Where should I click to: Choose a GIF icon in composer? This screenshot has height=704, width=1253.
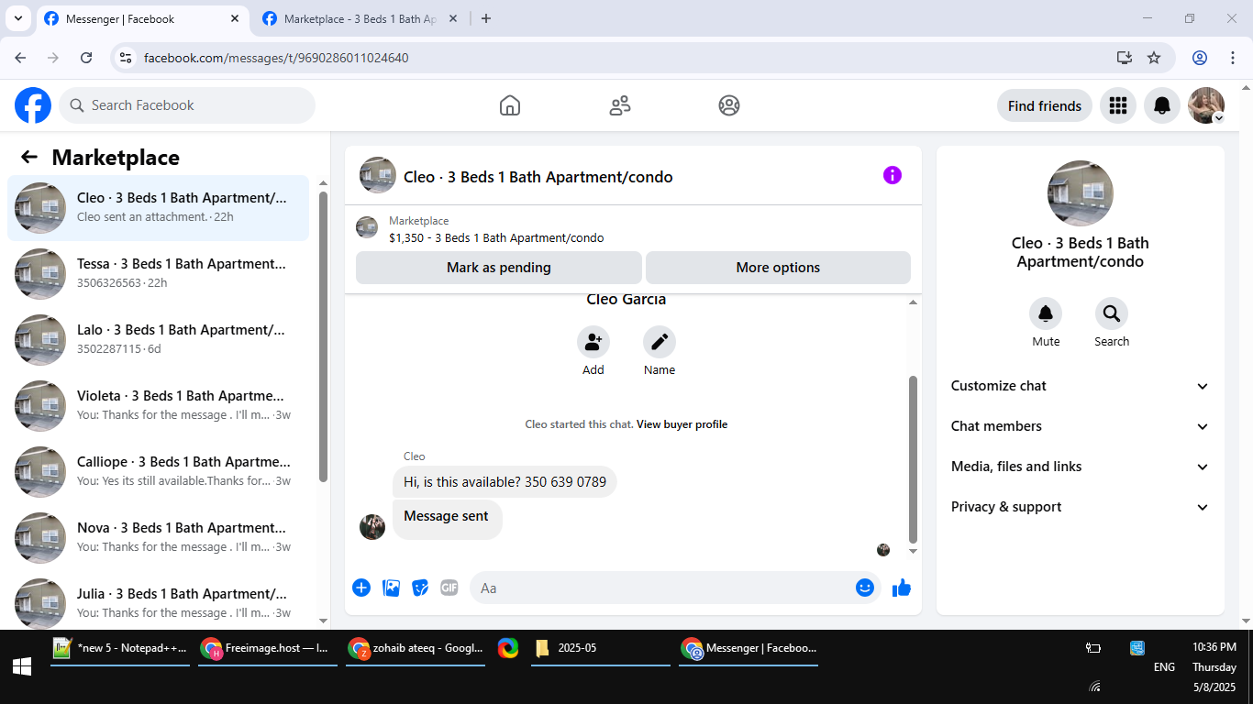tap(449, 588)
